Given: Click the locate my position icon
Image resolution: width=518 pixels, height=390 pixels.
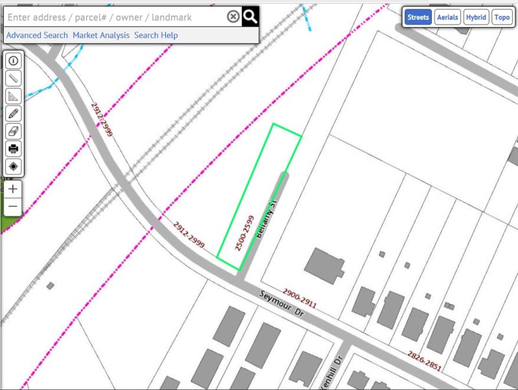Looking at the screenshot, I should [x=14, y=166].
